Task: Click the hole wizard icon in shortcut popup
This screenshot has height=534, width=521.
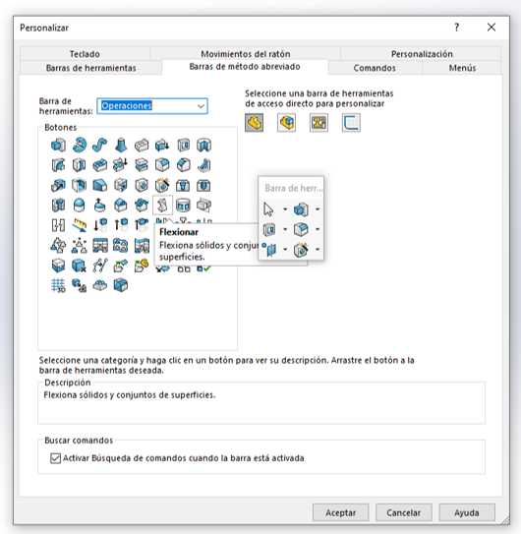Action: point(301,249)
